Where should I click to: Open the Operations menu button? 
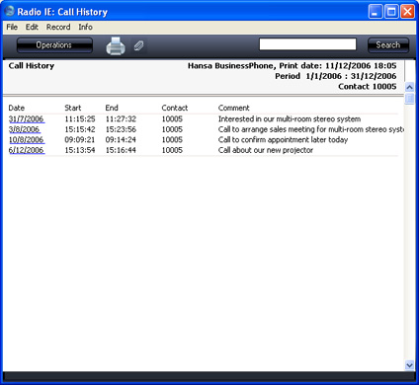pyautogui.click(x=54, y=45)
